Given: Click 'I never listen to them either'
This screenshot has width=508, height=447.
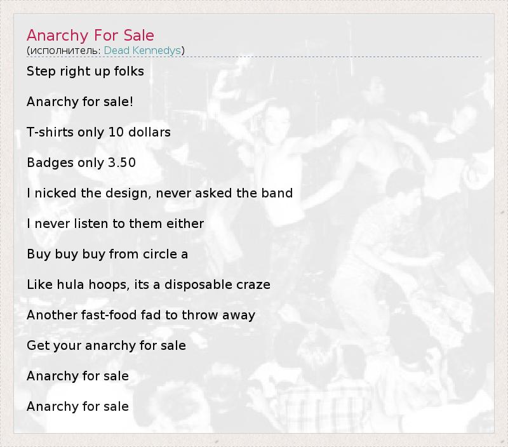Looking at the screenshot, I should [115, 223].
